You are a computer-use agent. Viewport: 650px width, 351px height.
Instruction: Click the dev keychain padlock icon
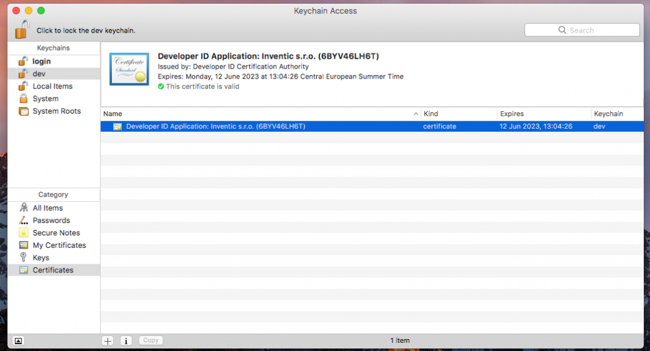coord(23,73)
